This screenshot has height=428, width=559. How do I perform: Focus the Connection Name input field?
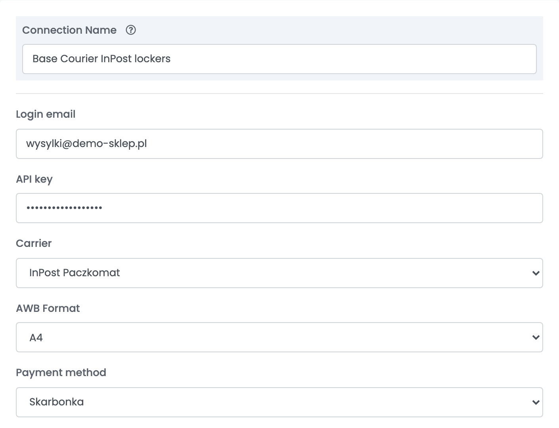tap(279, 59)
